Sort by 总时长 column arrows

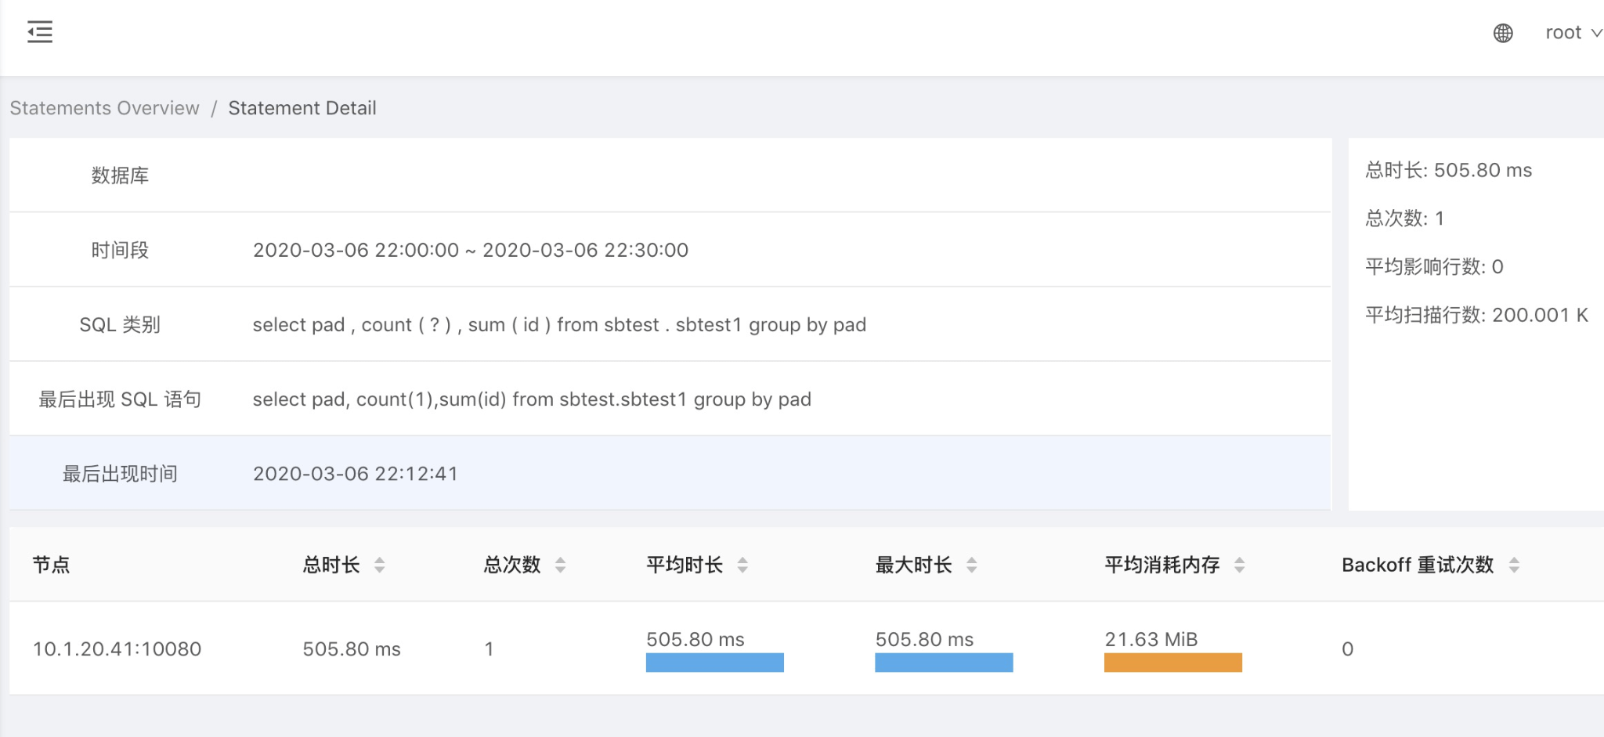pos(380,565)
